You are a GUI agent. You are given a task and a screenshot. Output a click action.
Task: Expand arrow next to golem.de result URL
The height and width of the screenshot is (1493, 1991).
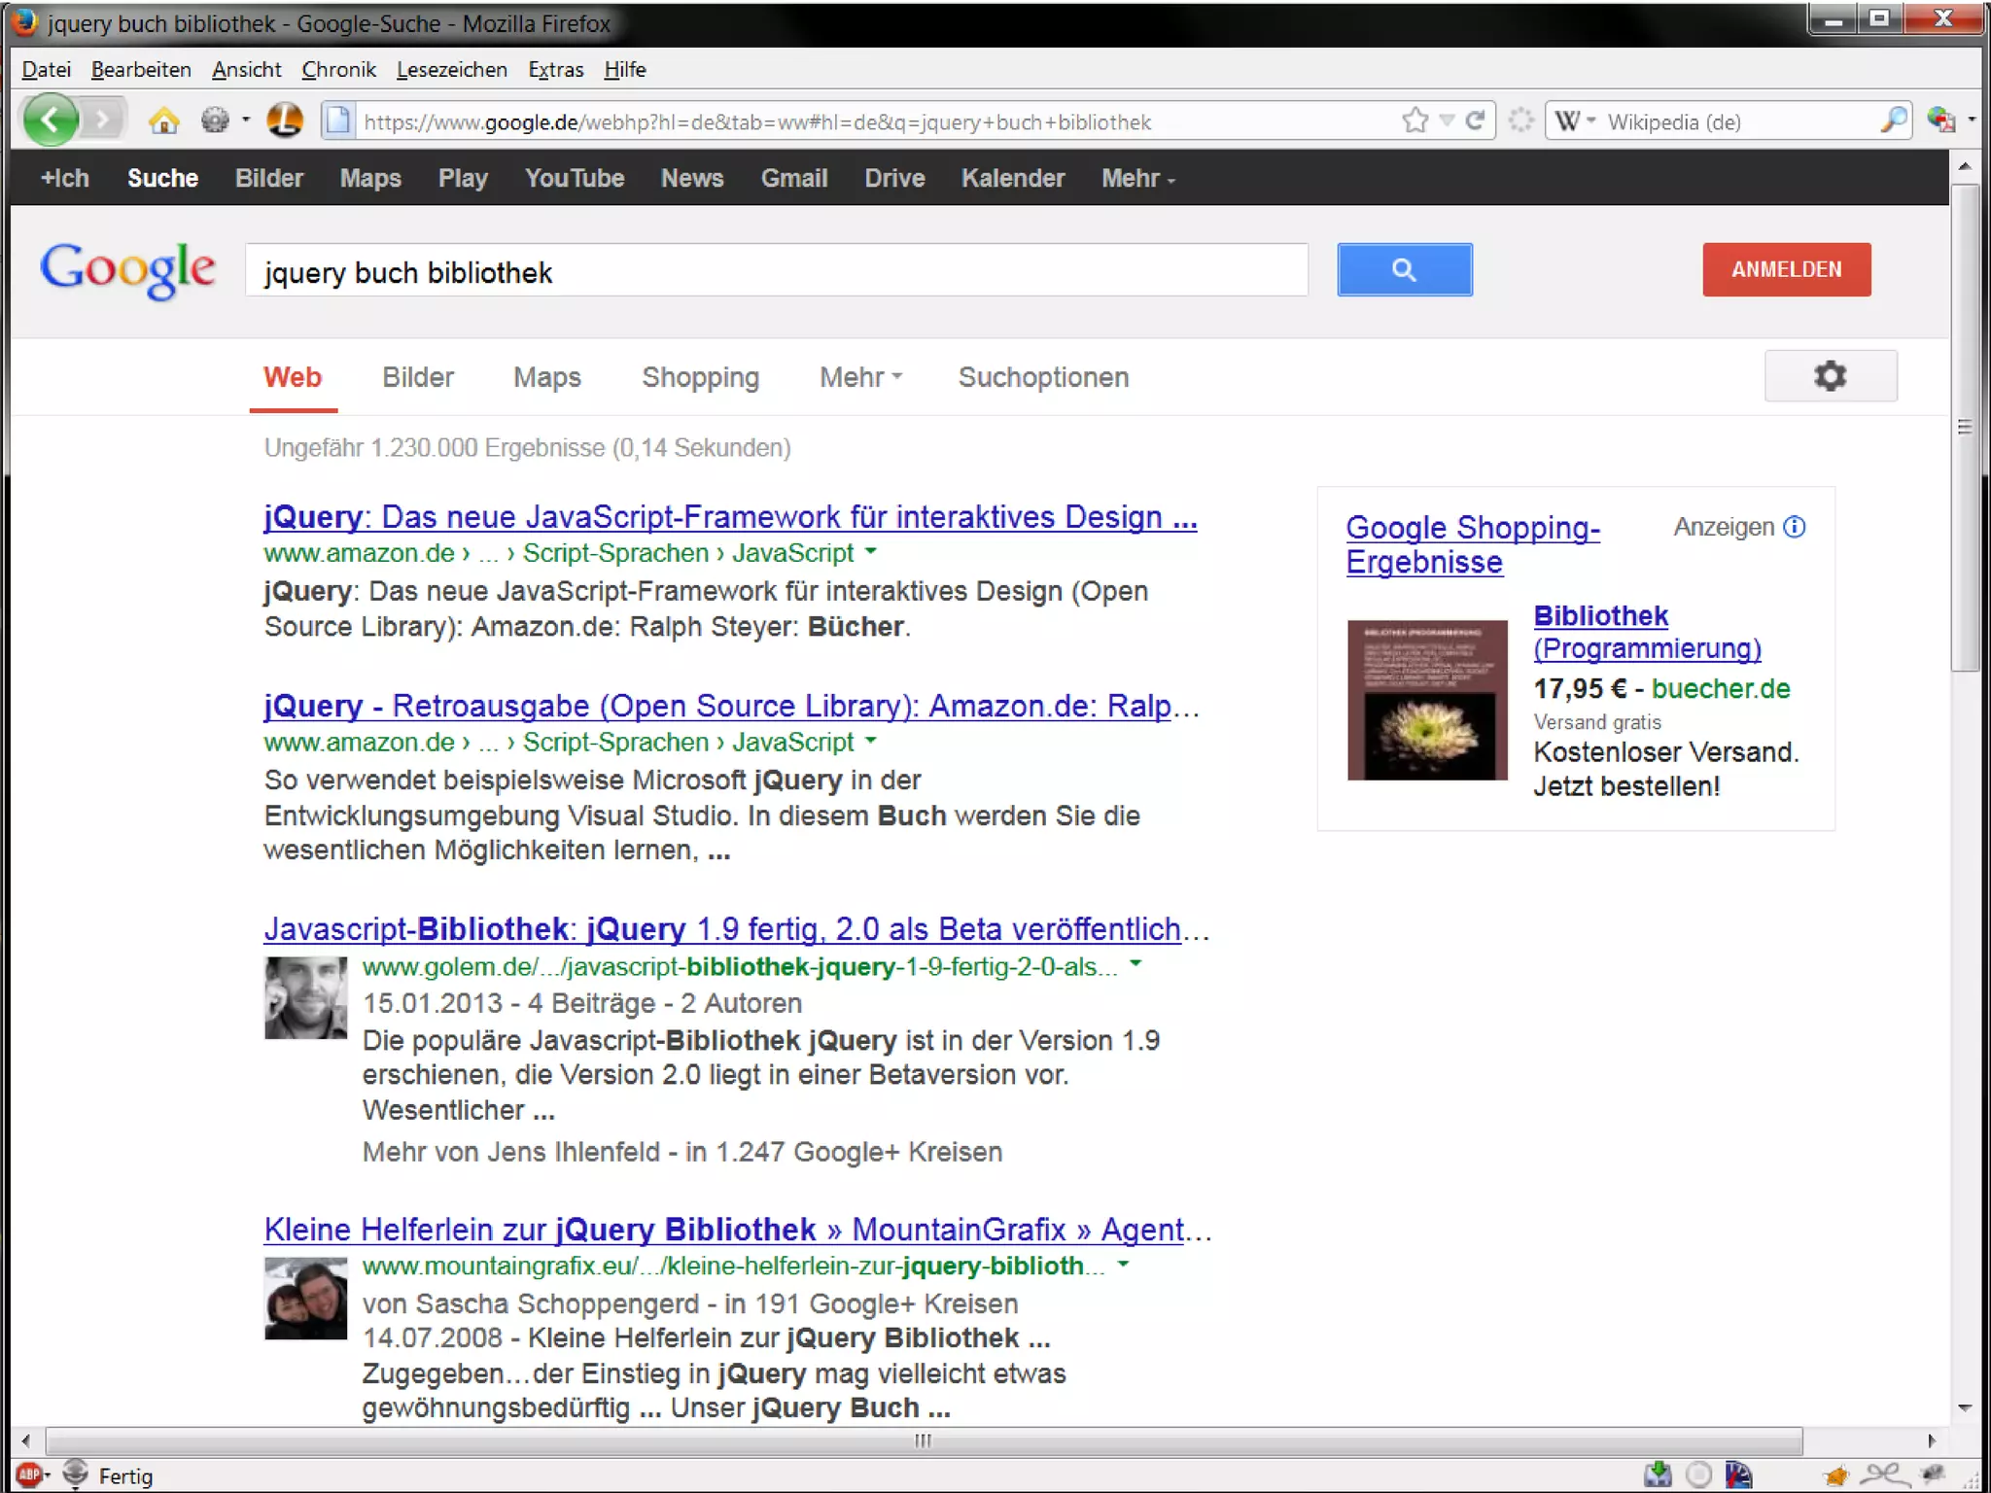click(x=1135, y=965)
